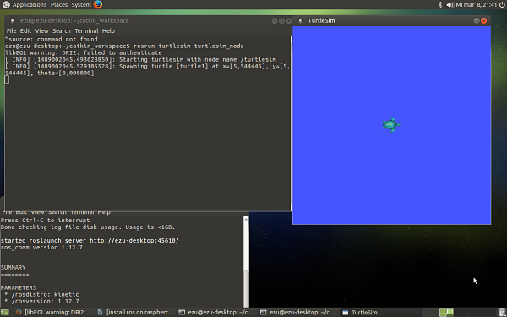Click the terminal cursor block
Screen dimensions: 507x317
click(7, 79)
